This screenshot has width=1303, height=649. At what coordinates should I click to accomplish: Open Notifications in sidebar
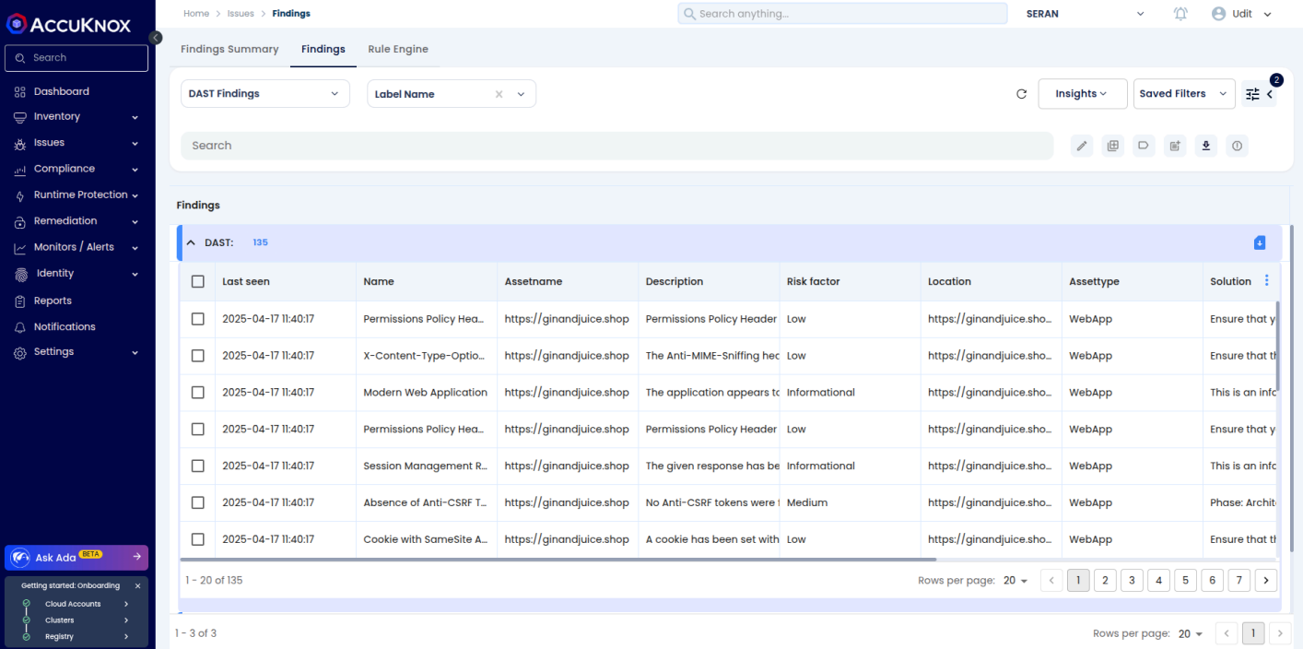click(65, 326)
